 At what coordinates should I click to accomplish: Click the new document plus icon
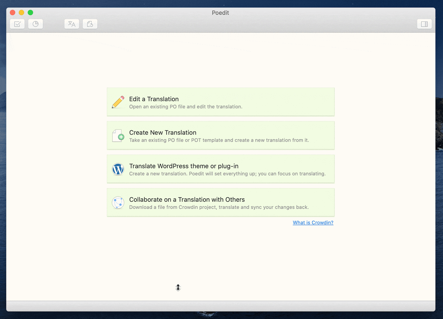118,136
